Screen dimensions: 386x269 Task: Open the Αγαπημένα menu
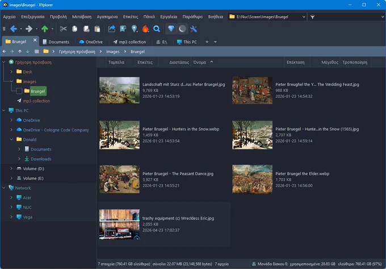point(107,16)
